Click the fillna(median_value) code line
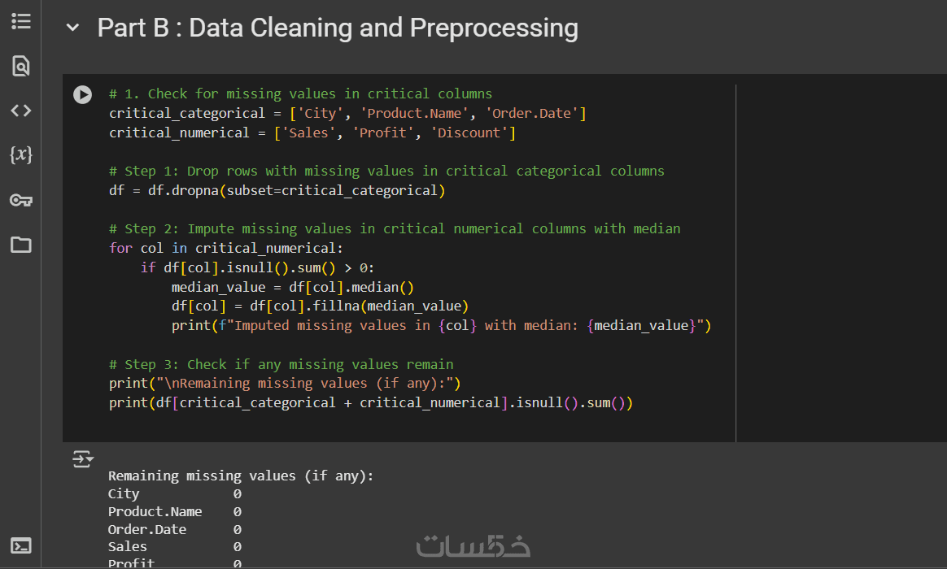Screen dimensions: 947x569 (x=320, y=306)
